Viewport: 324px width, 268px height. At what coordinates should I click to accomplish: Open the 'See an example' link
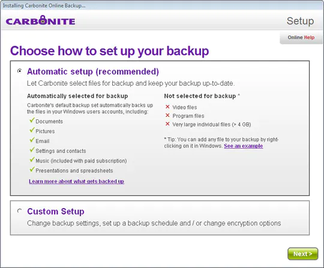(243, 146)
